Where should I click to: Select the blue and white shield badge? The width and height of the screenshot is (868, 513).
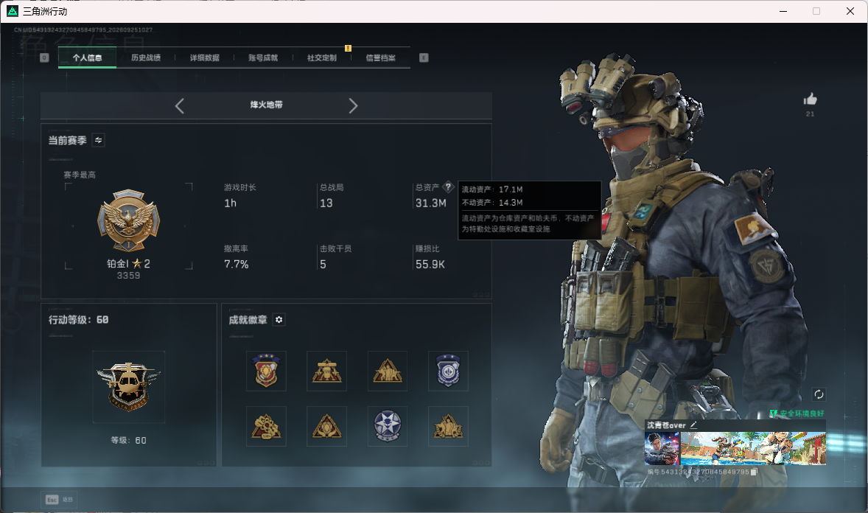pos(449,371)
